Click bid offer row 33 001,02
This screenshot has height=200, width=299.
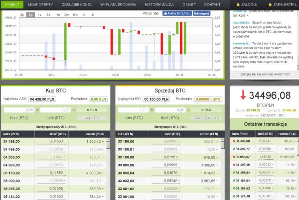point(168,189)
